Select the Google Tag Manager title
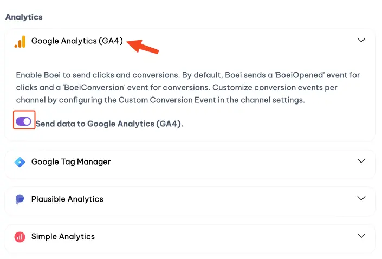This screenshot has width=382, height=259. point(71,161)
